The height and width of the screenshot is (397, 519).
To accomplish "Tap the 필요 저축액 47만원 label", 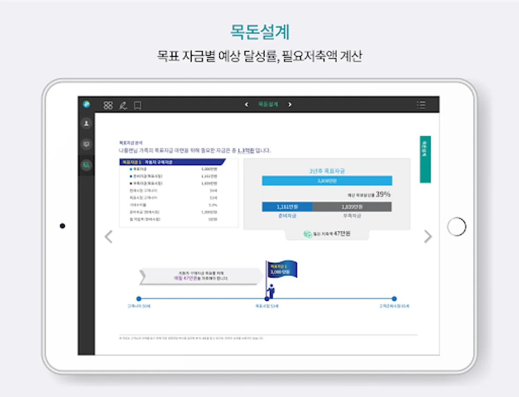I will [332, 234].
